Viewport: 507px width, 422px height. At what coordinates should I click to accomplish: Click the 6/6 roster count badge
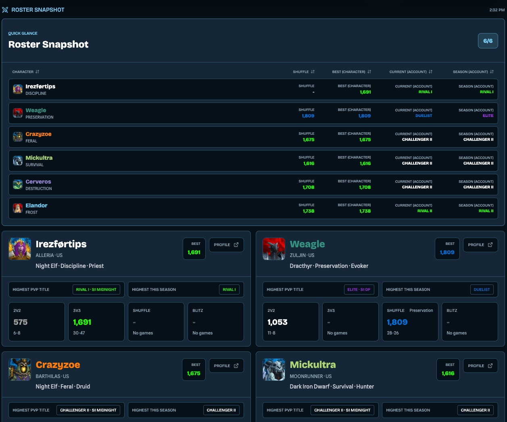(x=488, y=41)
